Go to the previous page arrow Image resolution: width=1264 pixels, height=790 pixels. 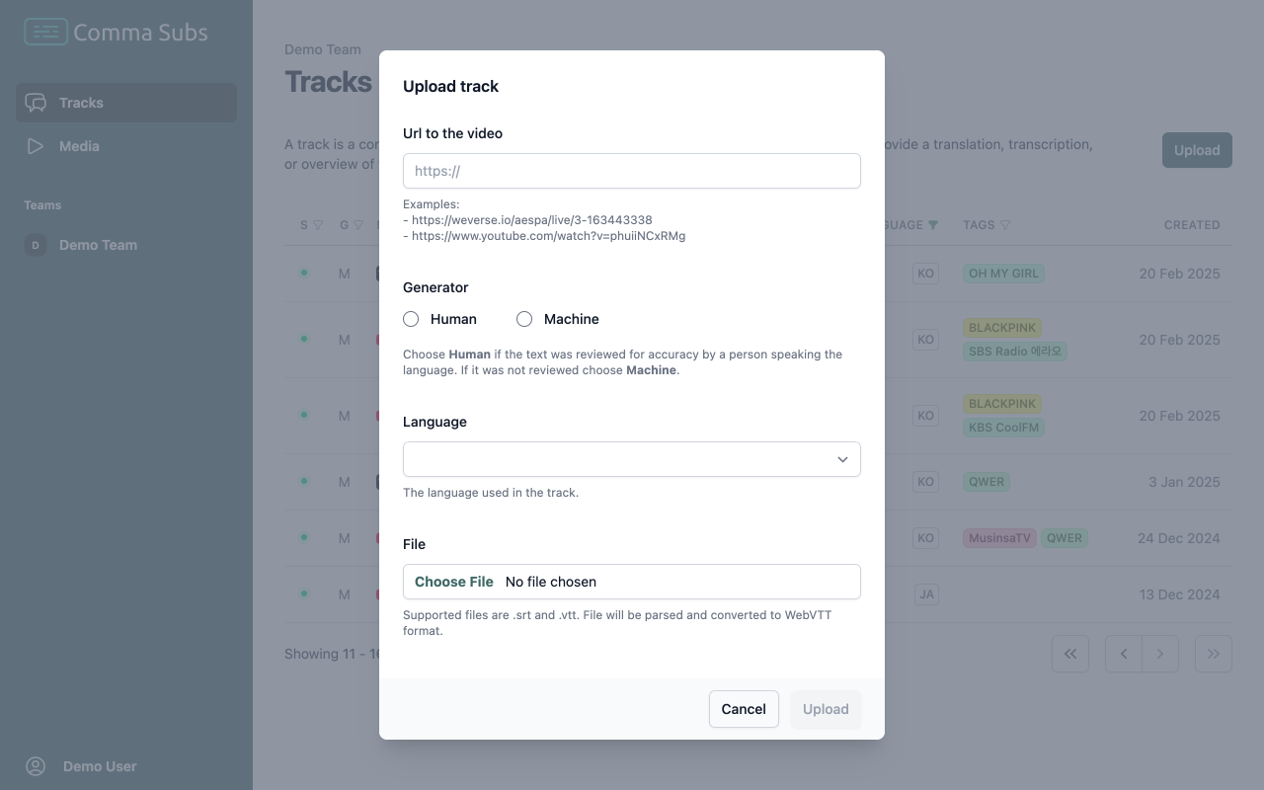(1124, 654)
